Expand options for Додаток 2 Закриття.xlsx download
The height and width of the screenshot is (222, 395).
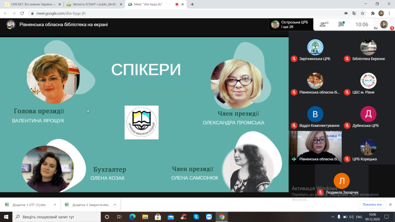tap(115, 205)
